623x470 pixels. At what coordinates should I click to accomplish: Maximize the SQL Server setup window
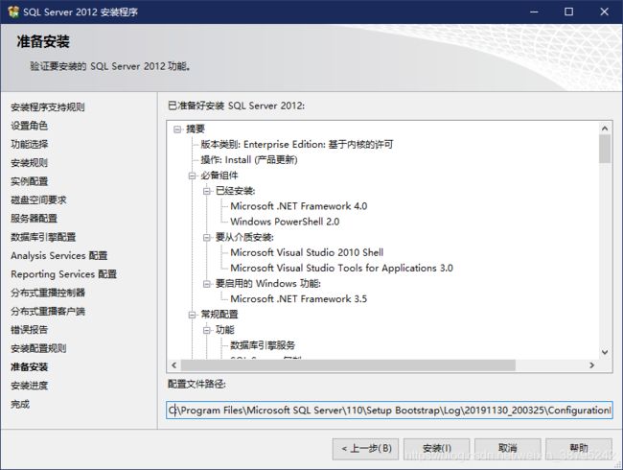coord(569,12)
